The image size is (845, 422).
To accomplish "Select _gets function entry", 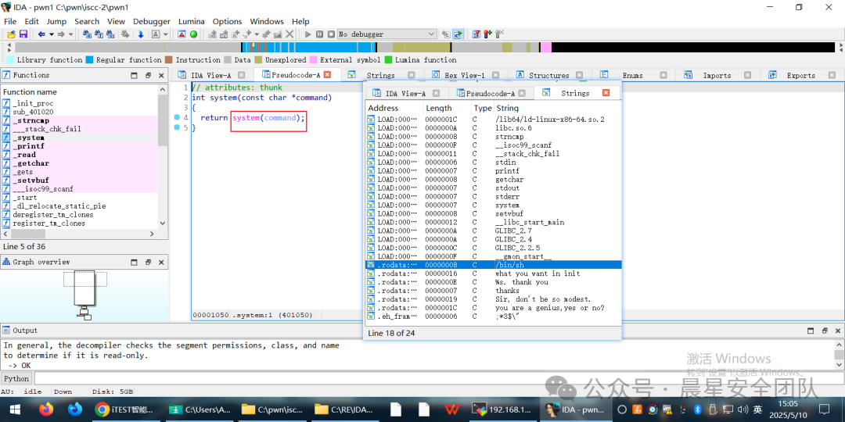I will [80, 172].
